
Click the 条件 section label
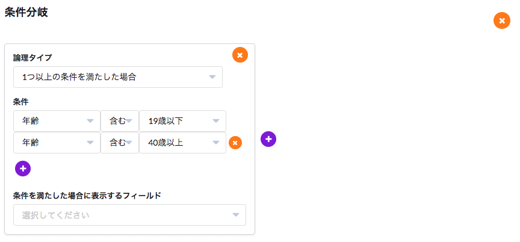(21, 102)
